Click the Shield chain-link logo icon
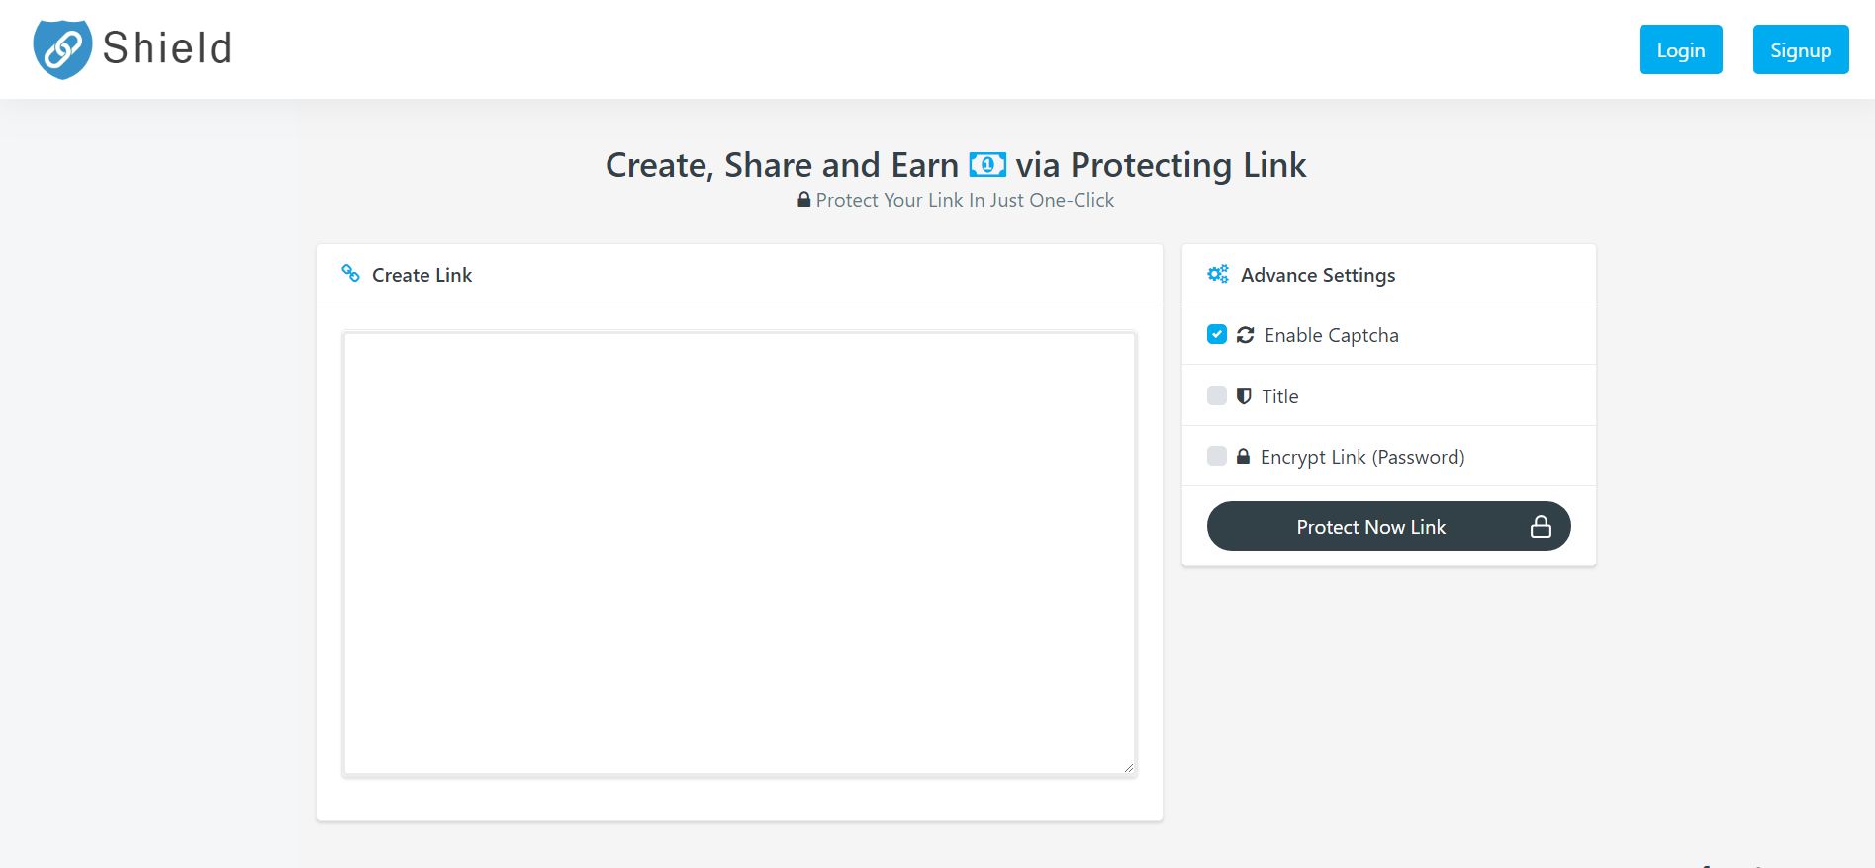Screen dimensions: 1875x868 click(x=62, y=48)
